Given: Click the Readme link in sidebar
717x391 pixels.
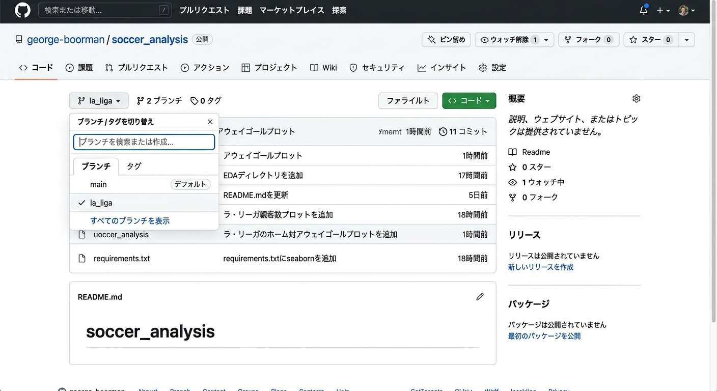Looking at the screenshot, I should (529, 152).
